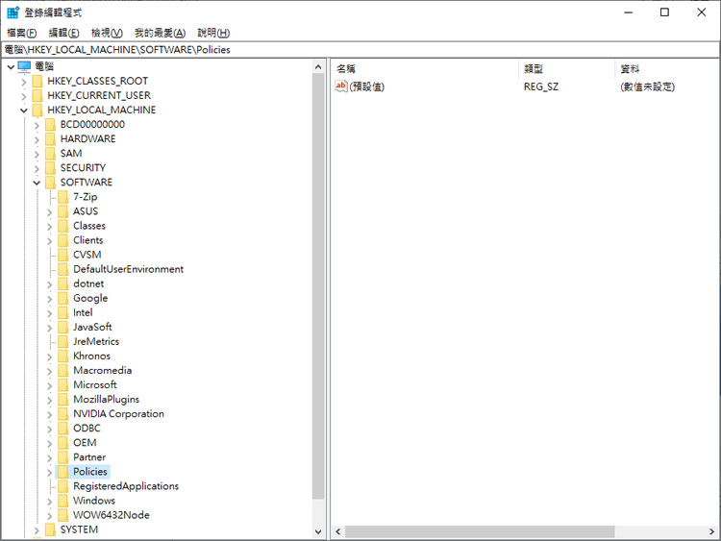The image size is (721, 541).
Task: Click the tree pane vertical scrollbar thumb
Action: coord(318,286)
